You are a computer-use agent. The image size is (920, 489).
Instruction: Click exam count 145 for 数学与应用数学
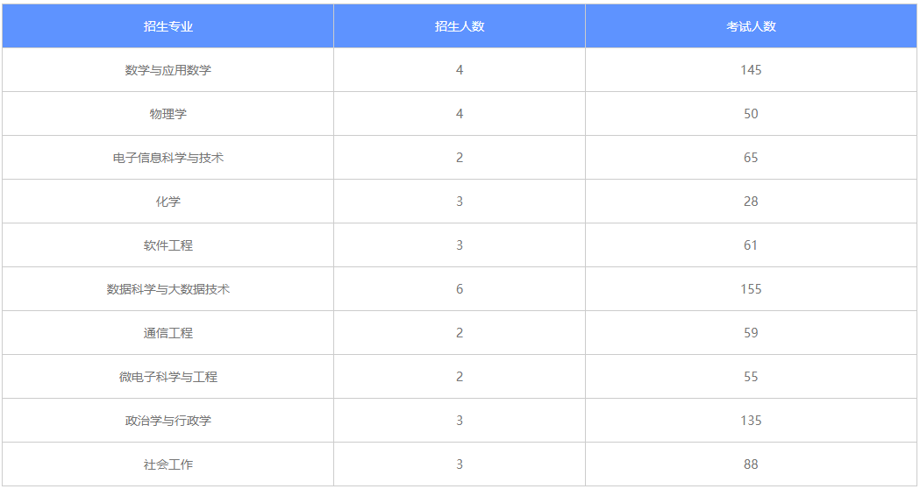click(x=751, y=70)
